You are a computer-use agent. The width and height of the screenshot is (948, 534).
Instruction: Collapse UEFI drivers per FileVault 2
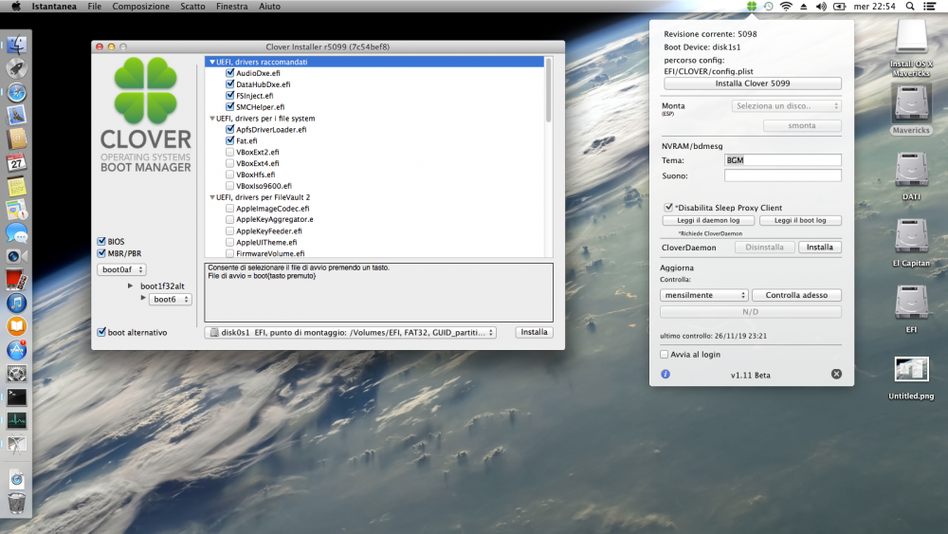[x=212, y=197]
